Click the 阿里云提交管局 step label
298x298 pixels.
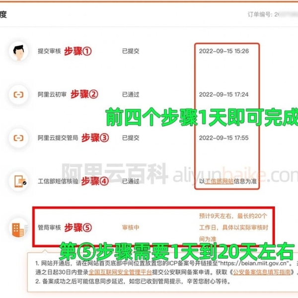pyautogui.click(x=58, y=138)
